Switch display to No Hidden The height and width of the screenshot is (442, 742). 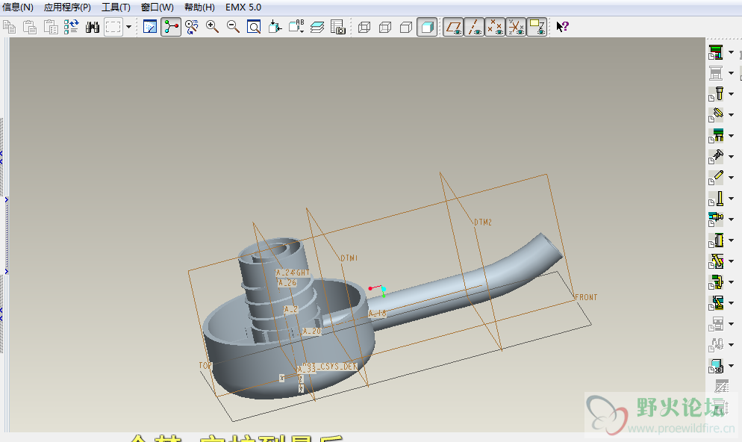click(406, 27)
